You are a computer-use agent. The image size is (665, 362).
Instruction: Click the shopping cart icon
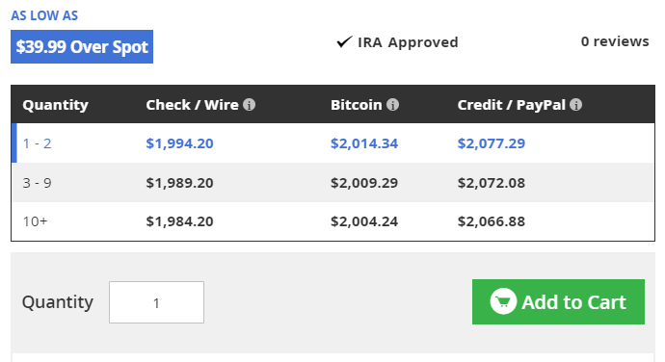pos(503,301)
